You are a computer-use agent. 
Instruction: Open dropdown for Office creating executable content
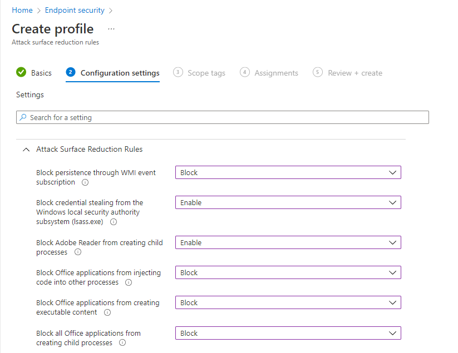(288, 302)
